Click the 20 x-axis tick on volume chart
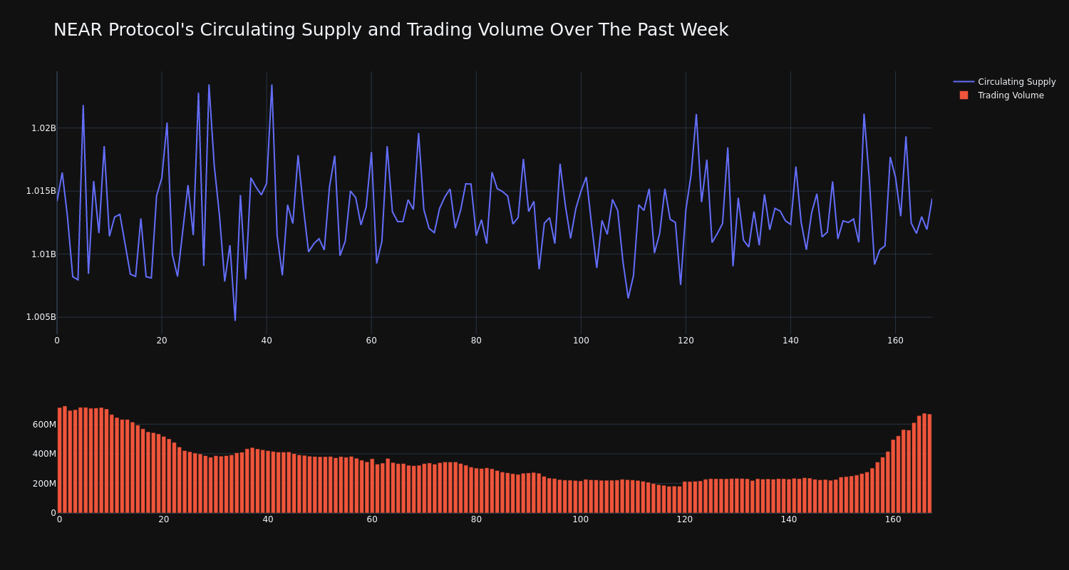The width and height of the screenshot is (1069, 570). (164, 519)
